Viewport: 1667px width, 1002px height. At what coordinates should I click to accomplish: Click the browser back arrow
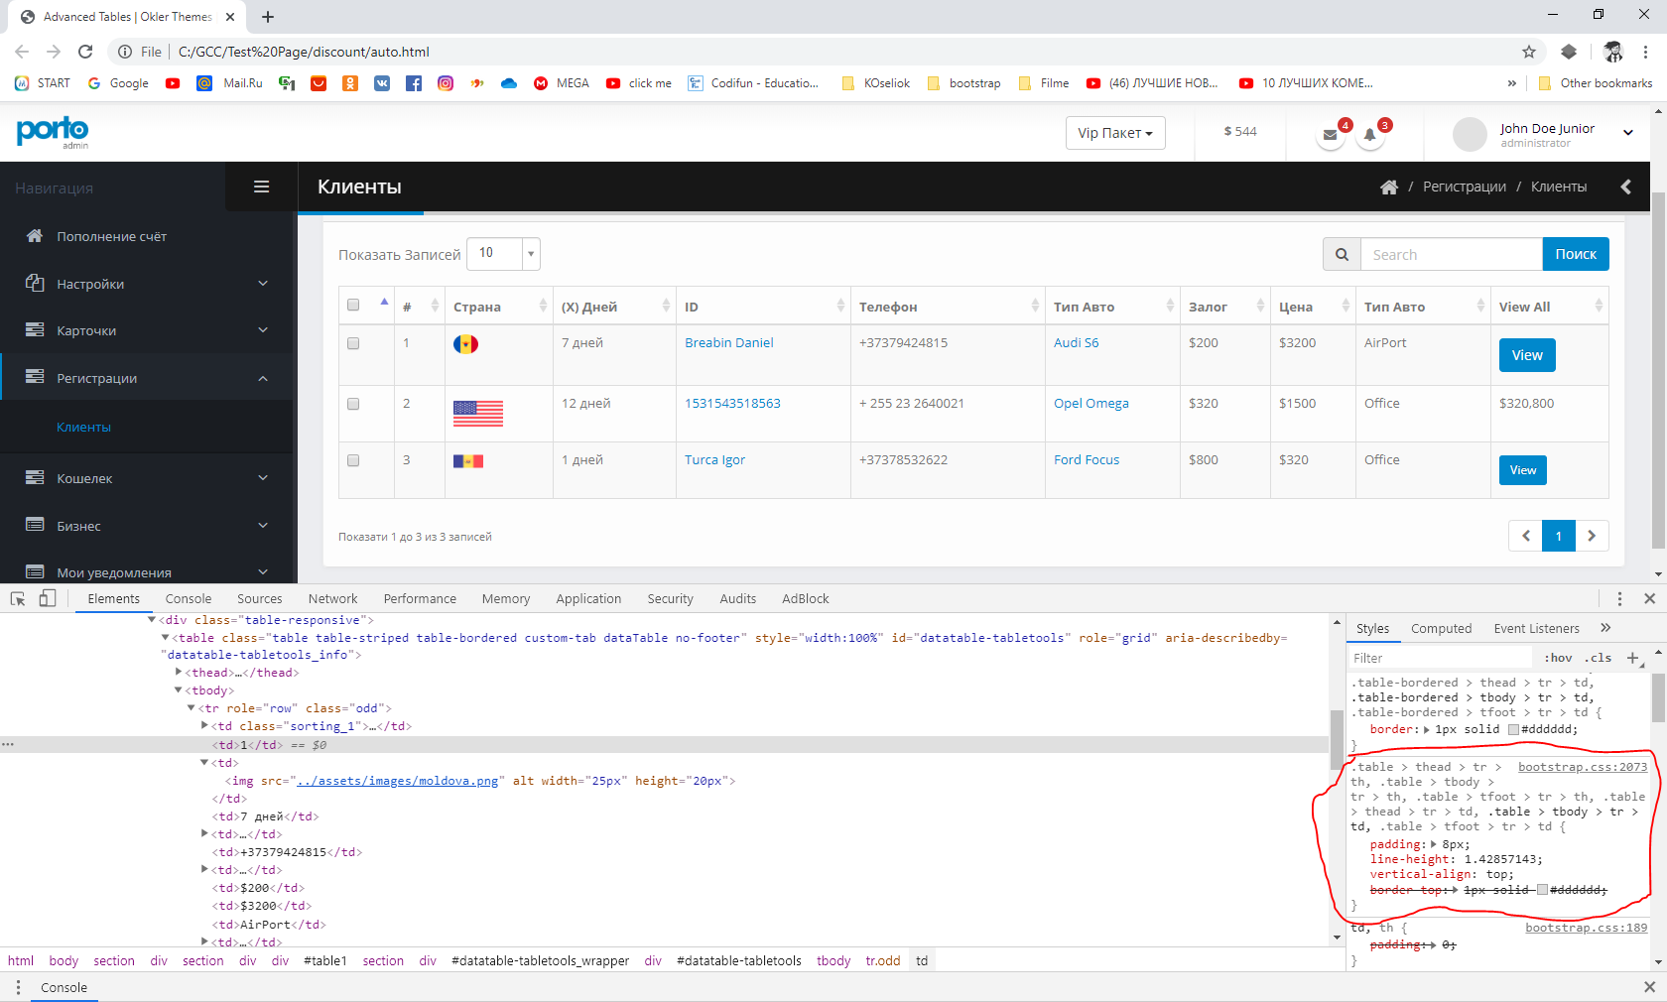22,52
